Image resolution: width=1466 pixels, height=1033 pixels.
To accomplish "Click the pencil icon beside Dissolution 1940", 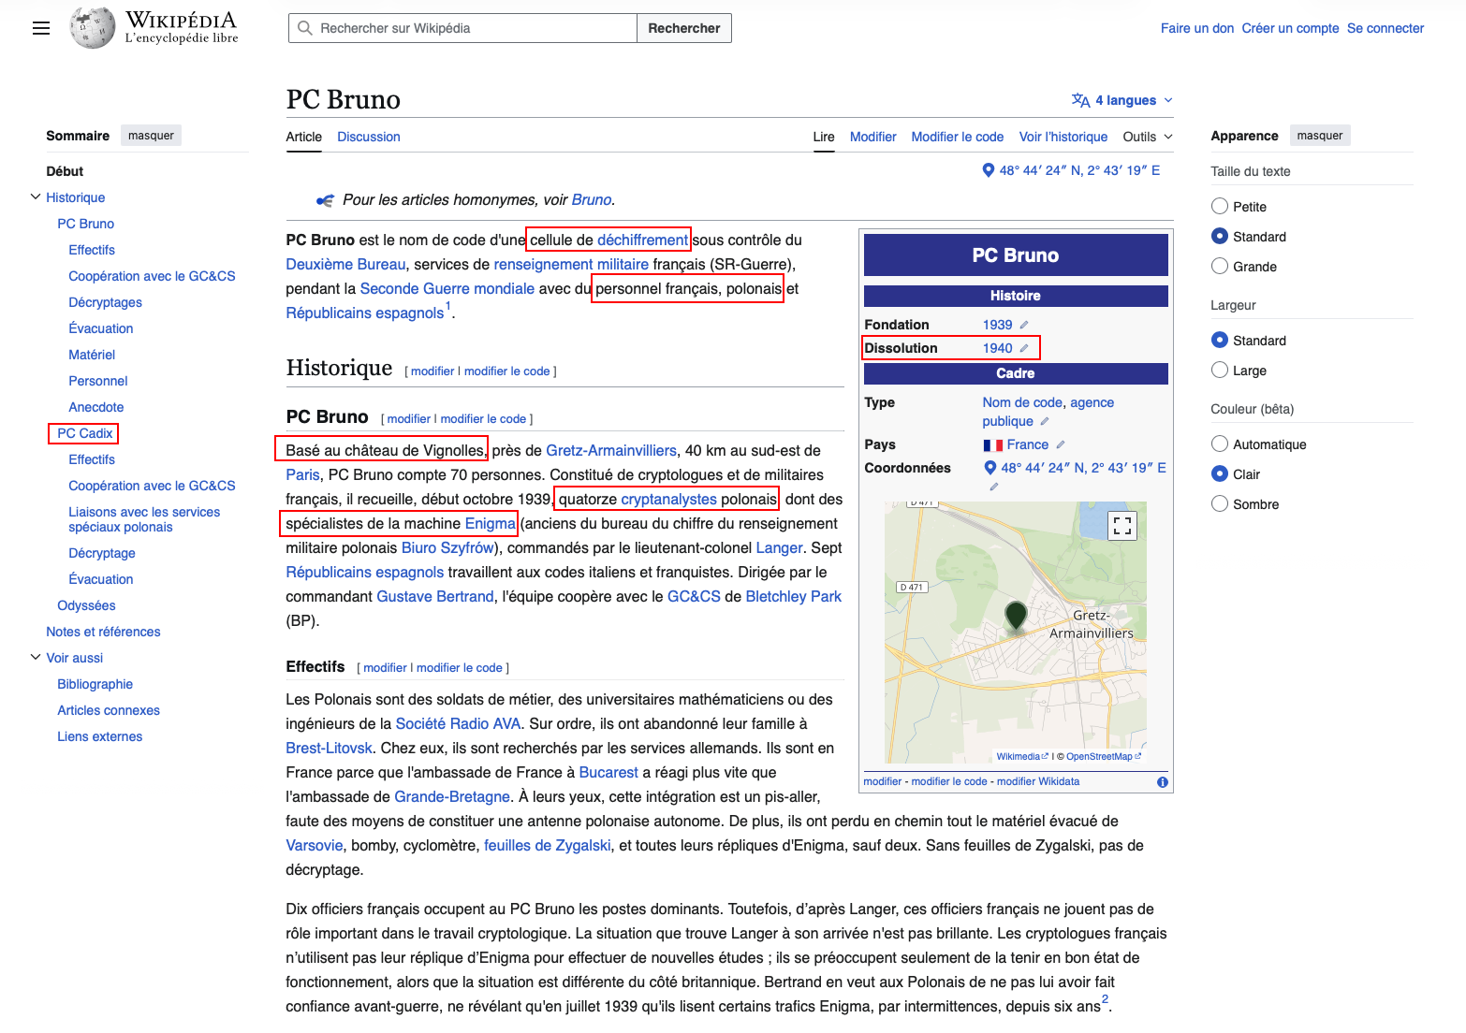I will (x=1023, y=348).
